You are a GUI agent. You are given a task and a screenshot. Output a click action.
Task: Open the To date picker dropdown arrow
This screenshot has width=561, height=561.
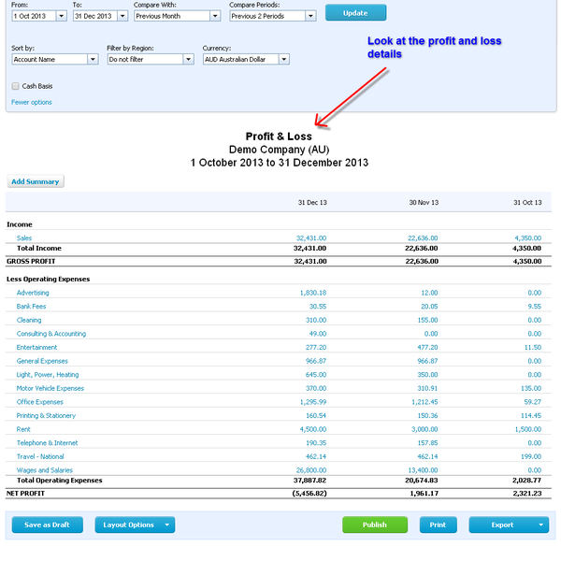click(122, 16)
